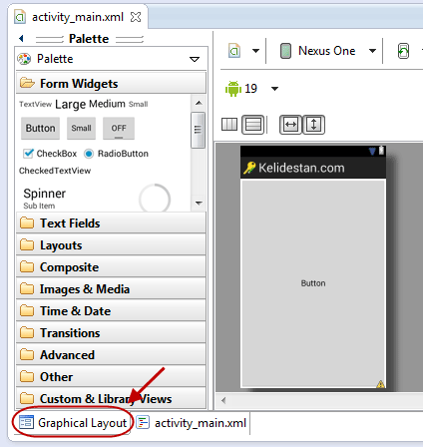Collapse palette with the left arrow icon
This screenshot has height=447, width=423.
coord(21,39)
